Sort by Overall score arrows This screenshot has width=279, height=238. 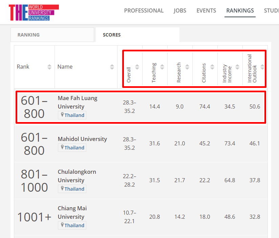[137, 67]
